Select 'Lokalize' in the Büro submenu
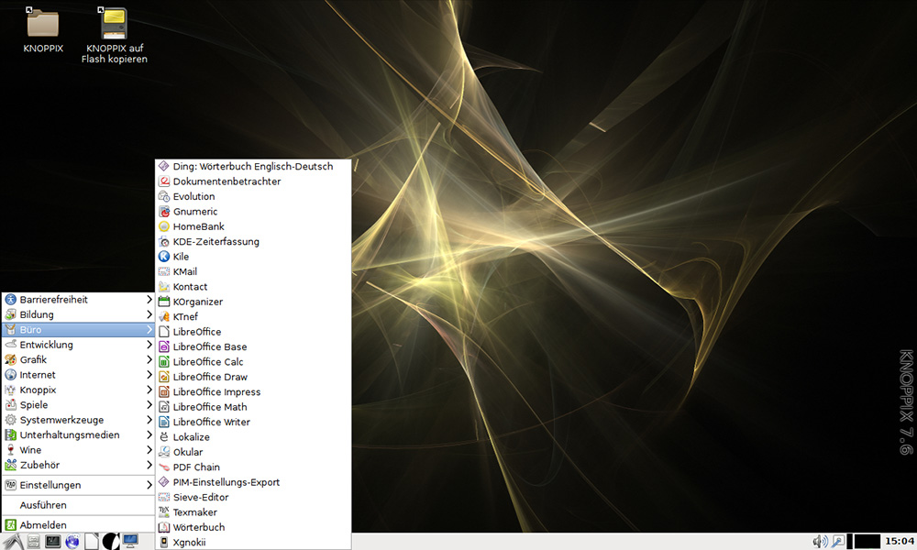 point(253,437)
